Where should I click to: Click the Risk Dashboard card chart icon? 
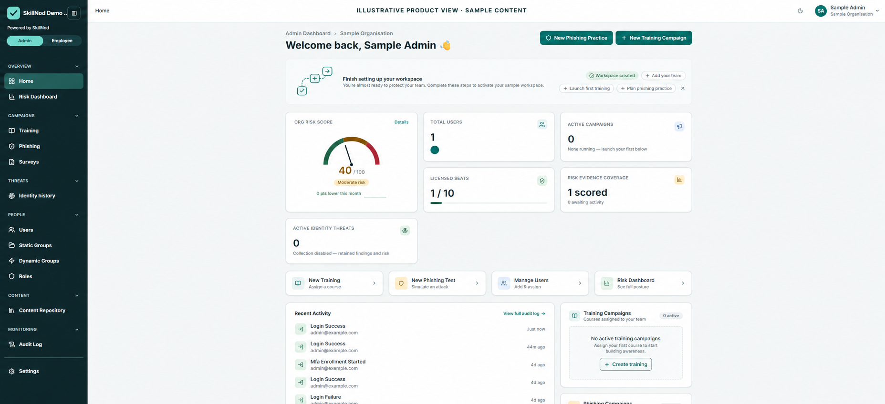[x=607, y=283]
